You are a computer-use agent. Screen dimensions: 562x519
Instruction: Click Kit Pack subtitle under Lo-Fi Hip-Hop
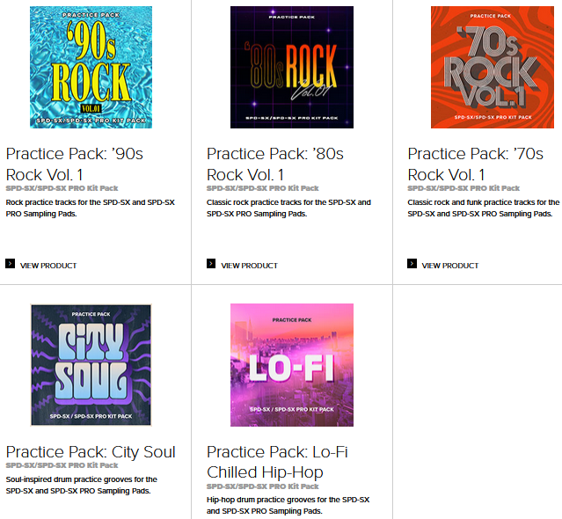(263, 486)
